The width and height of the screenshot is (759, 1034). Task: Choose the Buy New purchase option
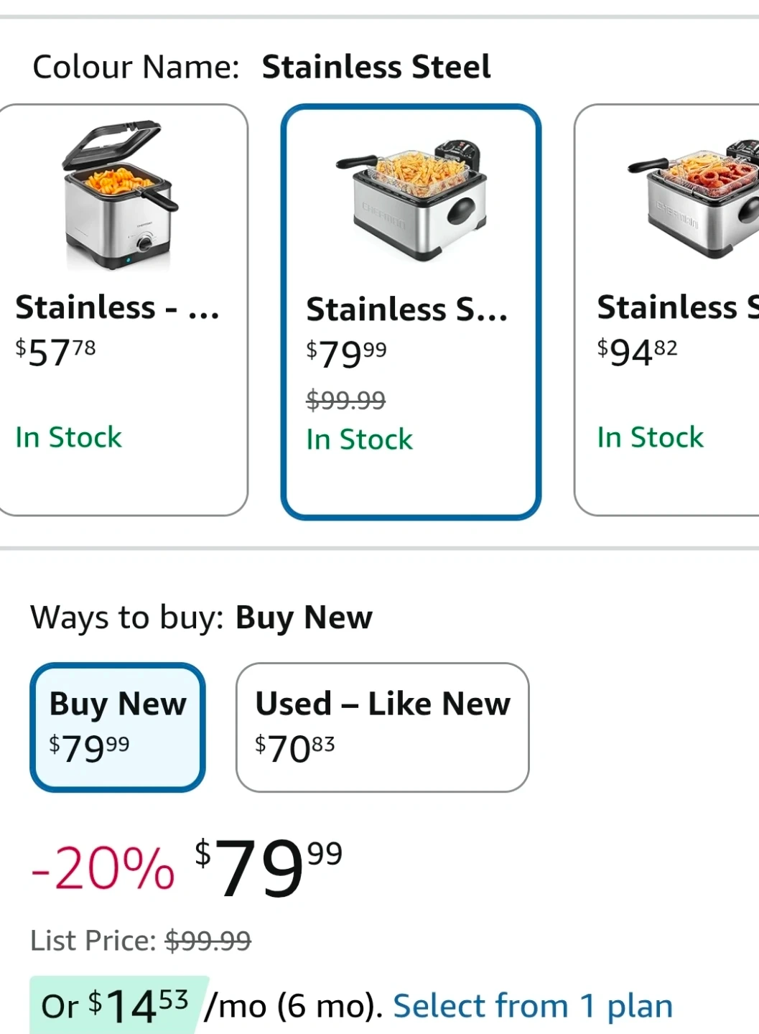[x=118, y=727]
